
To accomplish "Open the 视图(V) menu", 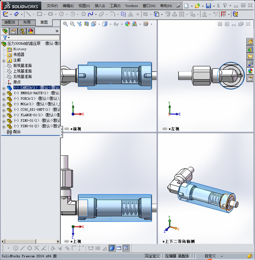I will (84, 6).
